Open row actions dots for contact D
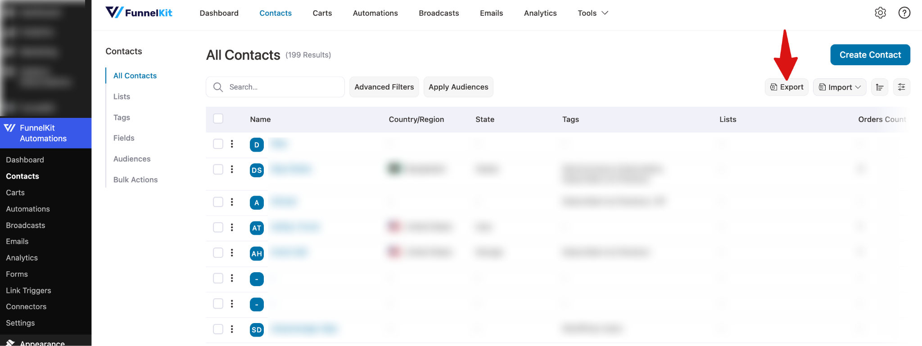Viewport: 922px width, 346px height. pyautogui.click(x=232, y=144)
